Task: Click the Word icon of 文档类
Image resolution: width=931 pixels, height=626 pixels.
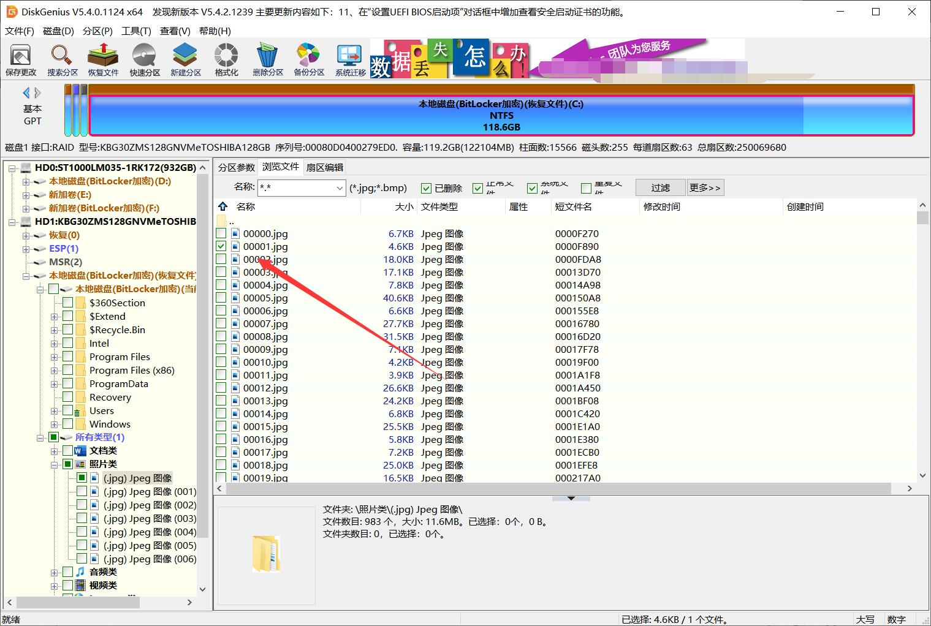Action: point(80,451)
